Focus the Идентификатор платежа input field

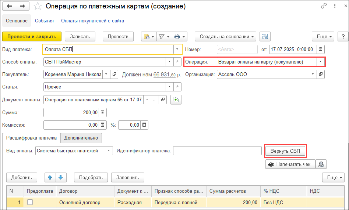[x=217, y=151]
